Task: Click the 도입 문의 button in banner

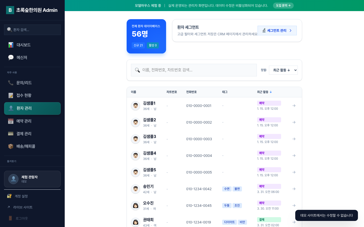Action: 283,6
